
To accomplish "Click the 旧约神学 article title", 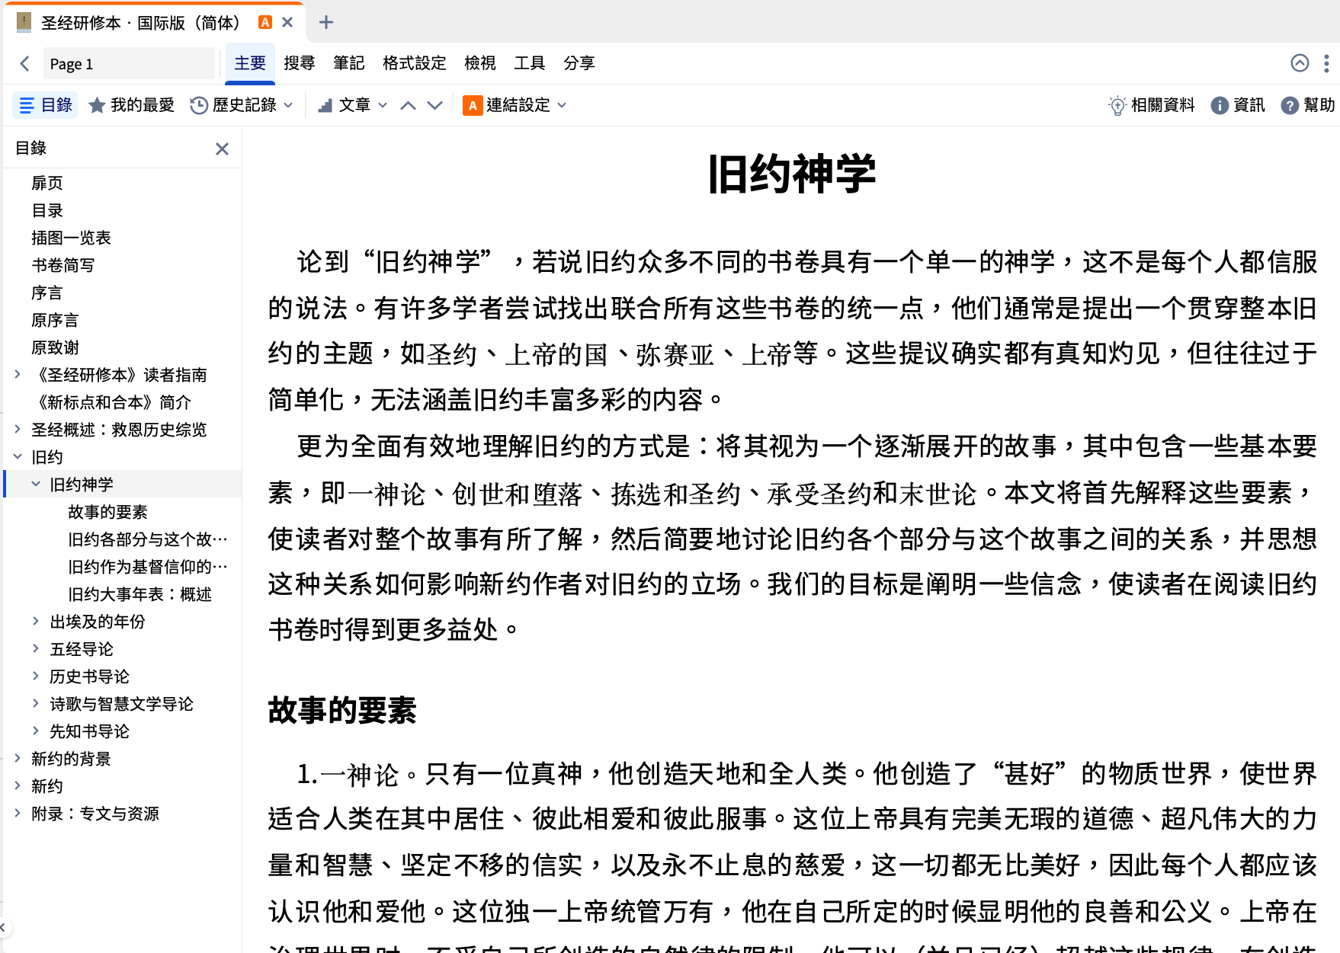I will pos(792,174).
